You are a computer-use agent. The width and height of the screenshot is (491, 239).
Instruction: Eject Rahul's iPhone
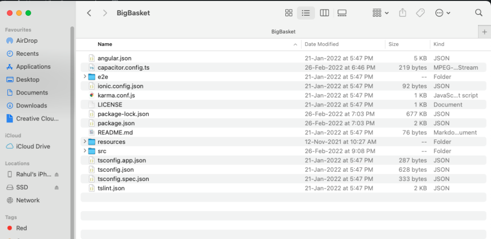pyautogui.click(x=57, y=174)
